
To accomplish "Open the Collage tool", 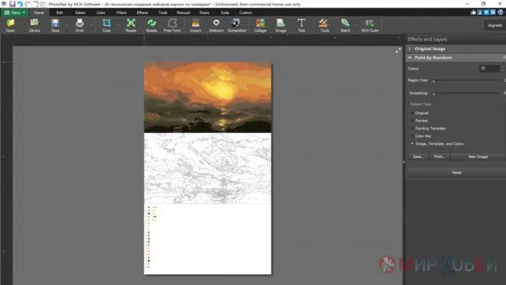I will 260,25.
